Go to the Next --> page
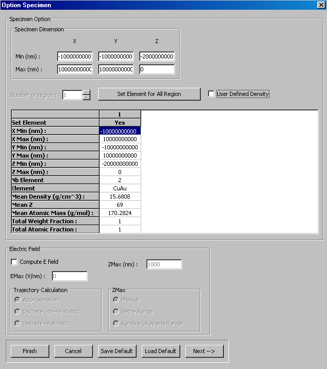The image size is (327, 369). (x=204, y=351)
